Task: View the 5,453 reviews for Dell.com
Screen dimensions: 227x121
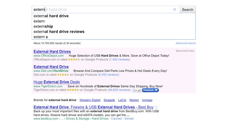Action: (109, 75)
